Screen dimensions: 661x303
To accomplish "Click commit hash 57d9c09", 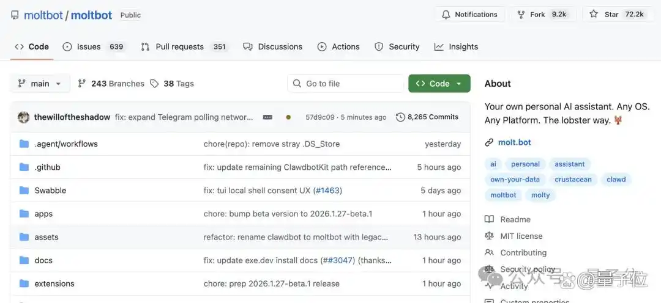I will (x=320, y=117).
